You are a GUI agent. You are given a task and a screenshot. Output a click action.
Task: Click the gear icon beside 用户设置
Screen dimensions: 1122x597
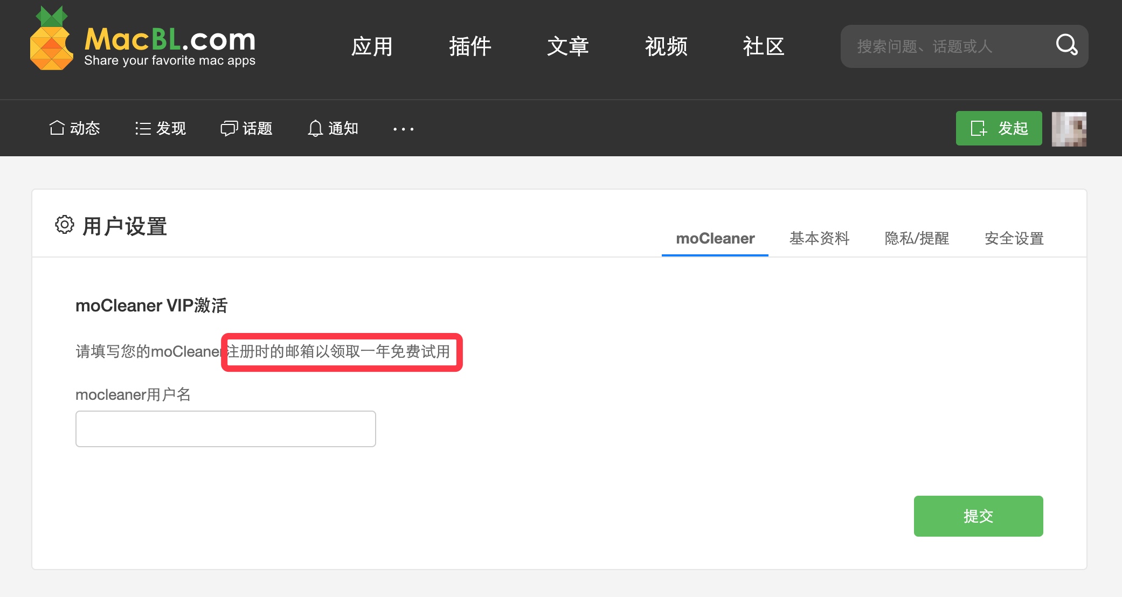pos(65,225)
